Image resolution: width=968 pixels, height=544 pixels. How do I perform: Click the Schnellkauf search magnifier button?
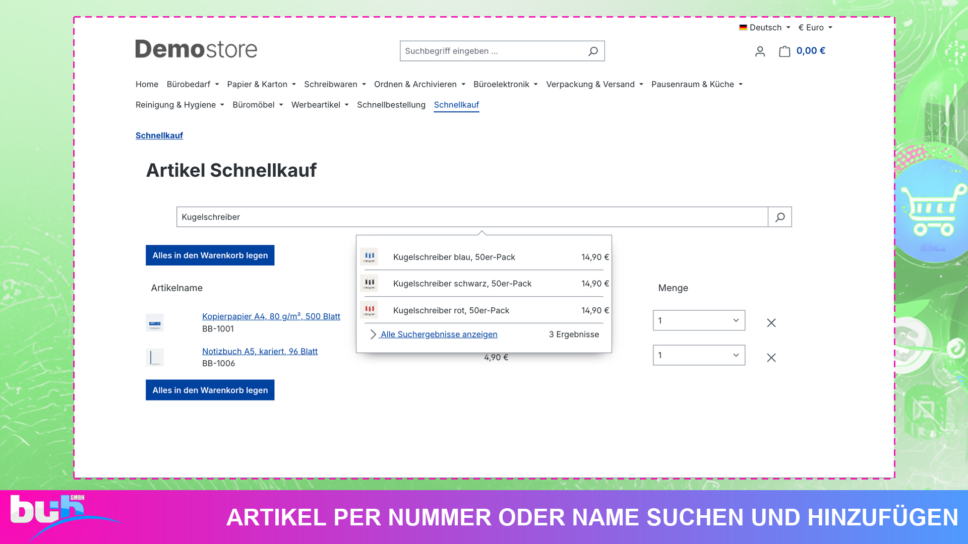pos(780,217)
